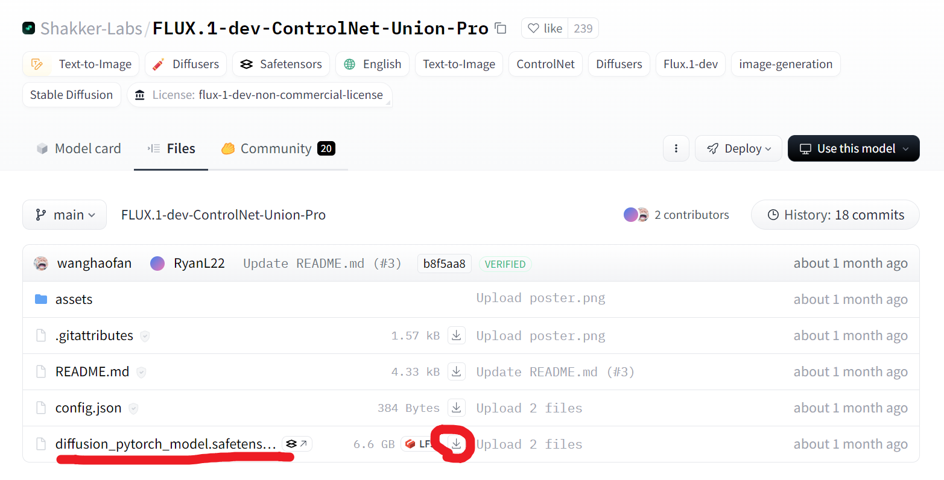Download diffusion_pytorch_model.safetensors file

(457, 444)
